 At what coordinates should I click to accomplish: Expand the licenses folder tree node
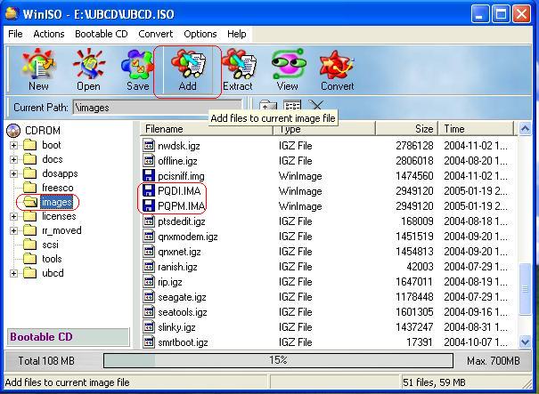pyautogui.click(x=14, y=217)
